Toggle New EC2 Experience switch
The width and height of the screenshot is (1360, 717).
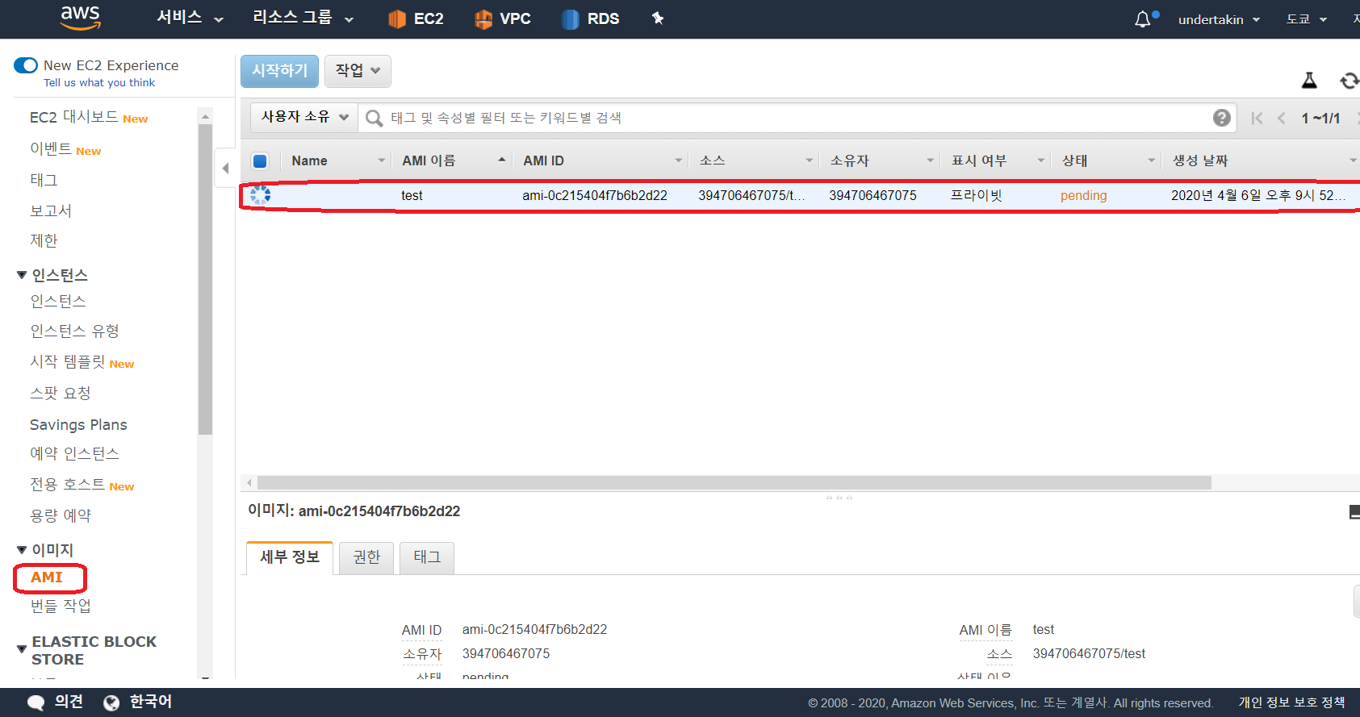pos(26,65)
